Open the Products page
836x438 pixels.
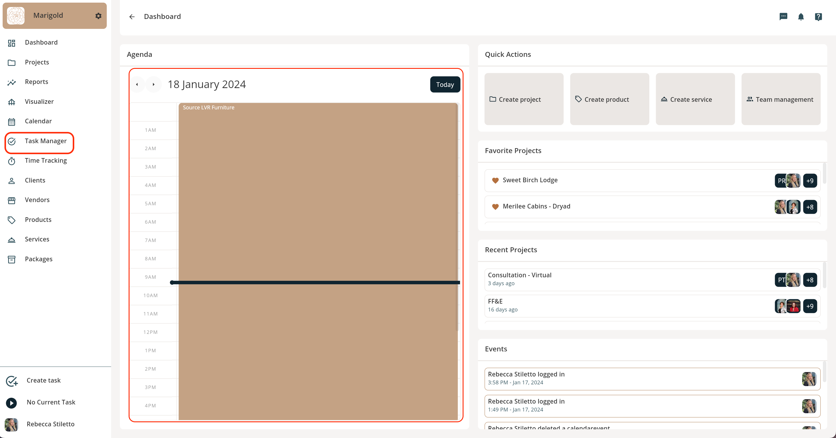point(38,220)
